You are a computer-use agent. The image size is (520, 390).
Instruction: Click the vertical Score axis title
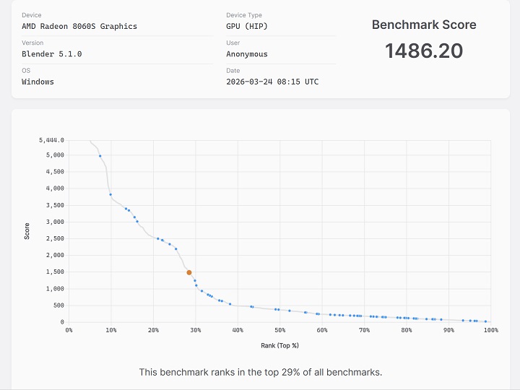27,231
